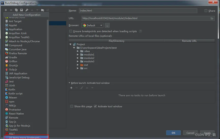Click the Save Configuration floppy disk icon

pyautogui.click(x=21, y=10)
